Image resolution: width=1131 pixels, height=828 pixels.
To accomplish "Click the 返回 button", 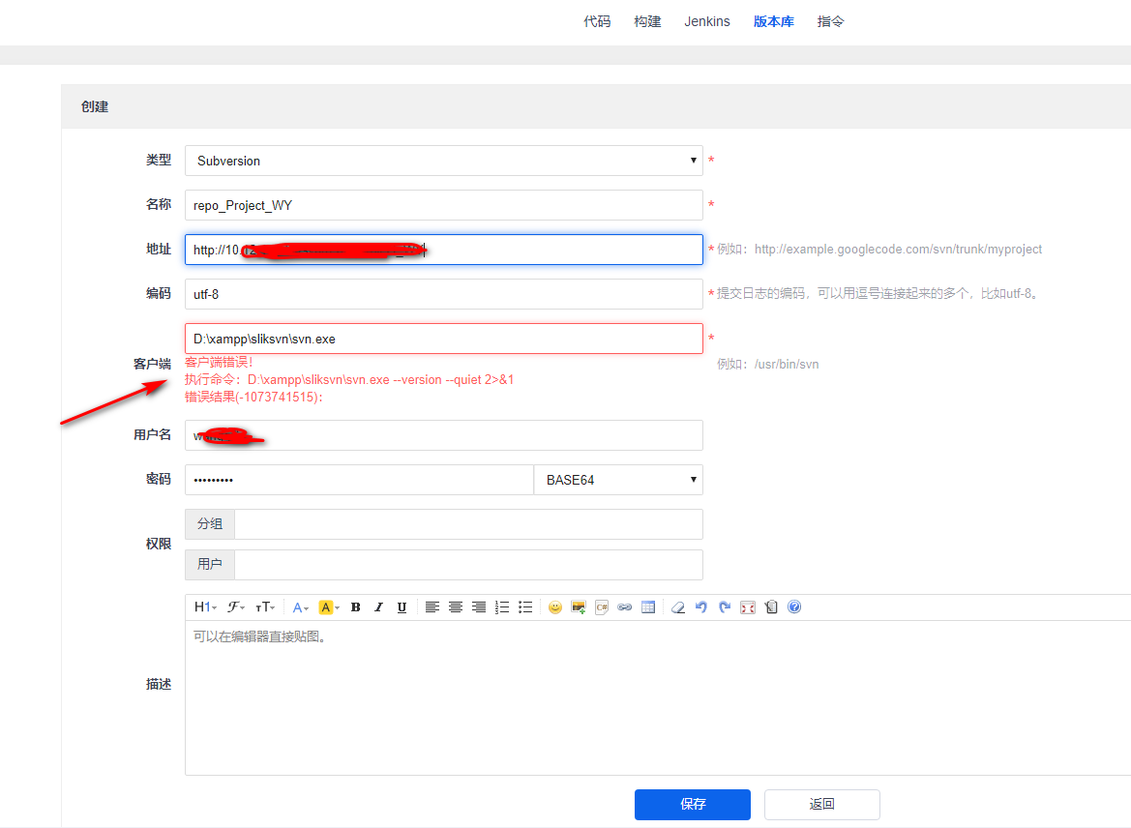I will tap(821, 804).
